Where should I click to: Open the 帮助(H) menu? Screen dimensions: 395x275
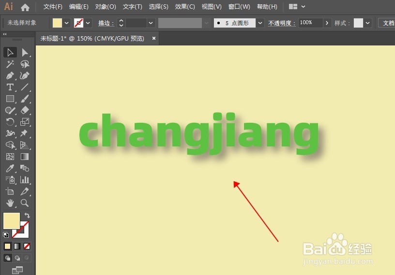[x=267, y=7]
